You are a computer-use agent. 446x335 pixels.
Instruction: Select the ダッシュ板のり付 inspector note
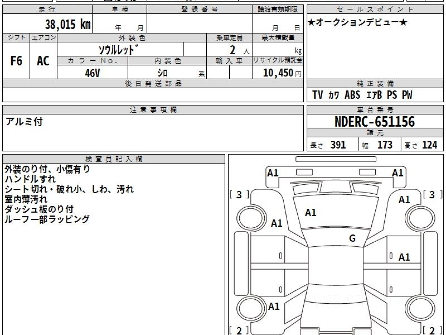click(x=39, y=209)
